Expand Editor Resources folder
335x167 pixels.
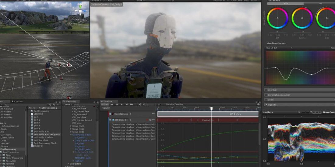point(1,158)
